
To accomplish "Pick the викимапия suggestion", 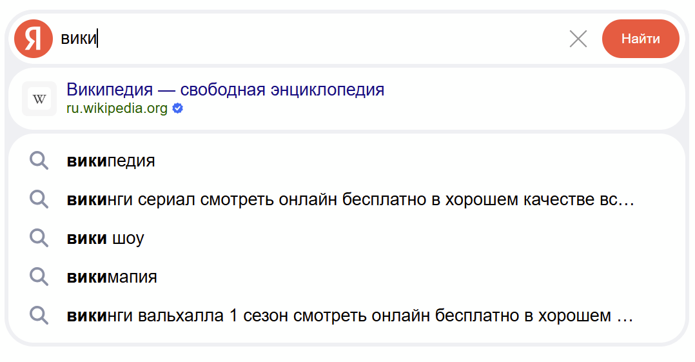I will (112, 277).
